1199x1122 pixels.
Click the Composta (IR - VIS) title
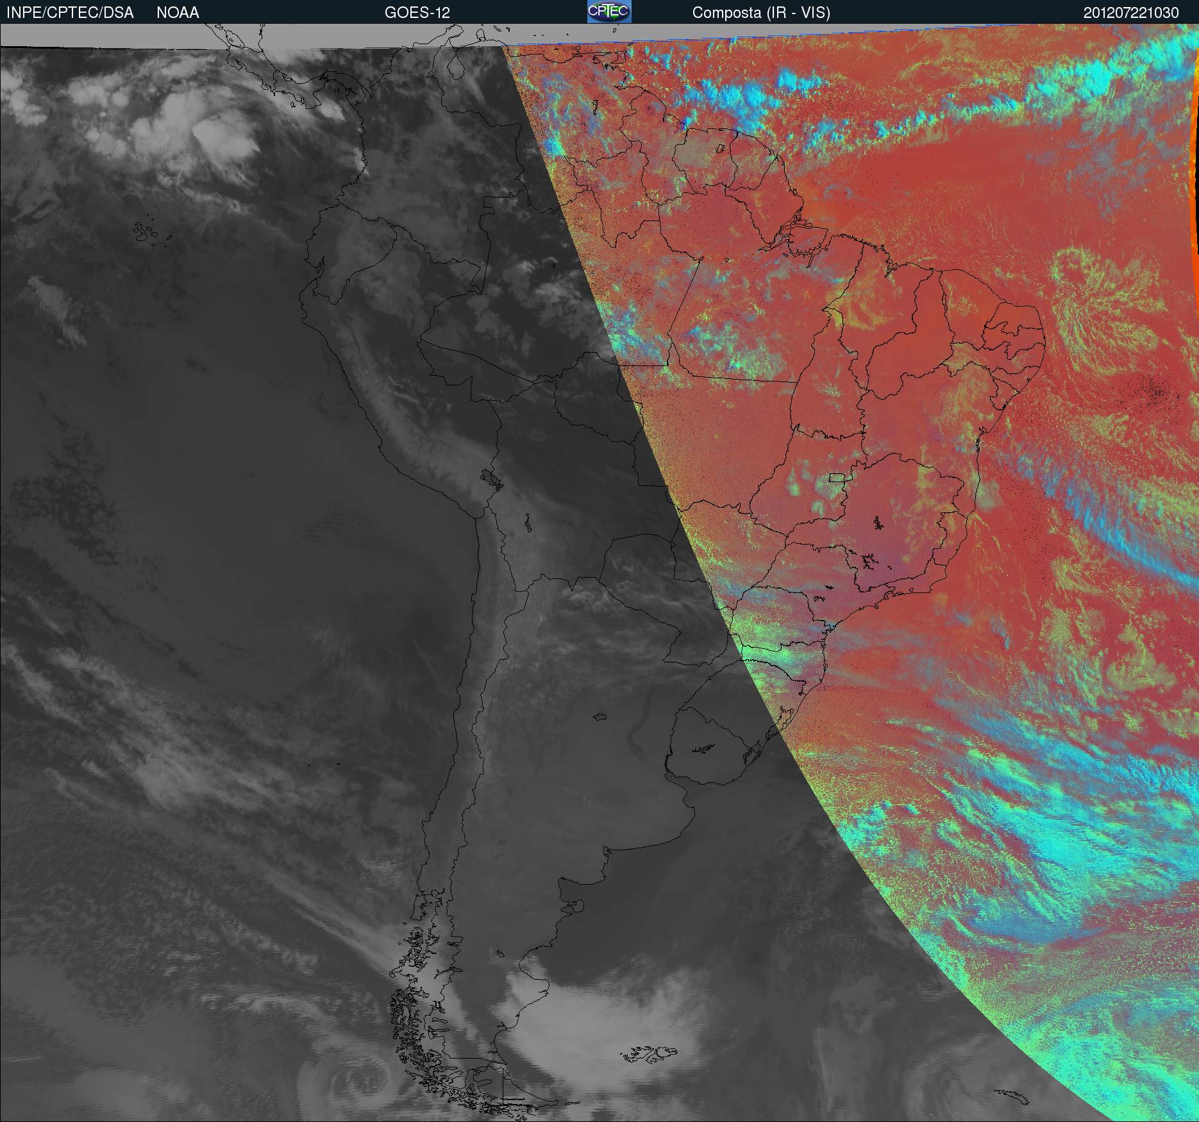point(761,13)
